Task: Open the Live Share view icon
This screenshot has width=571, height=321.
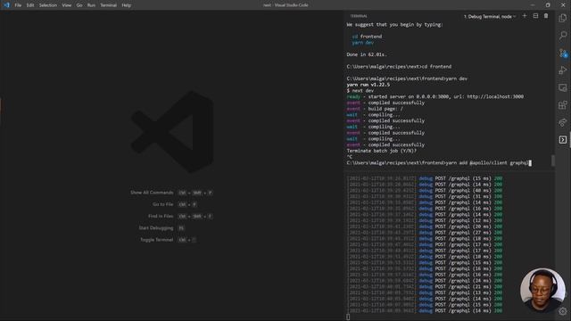Action: pyautogui.click(x=563, y=122)
